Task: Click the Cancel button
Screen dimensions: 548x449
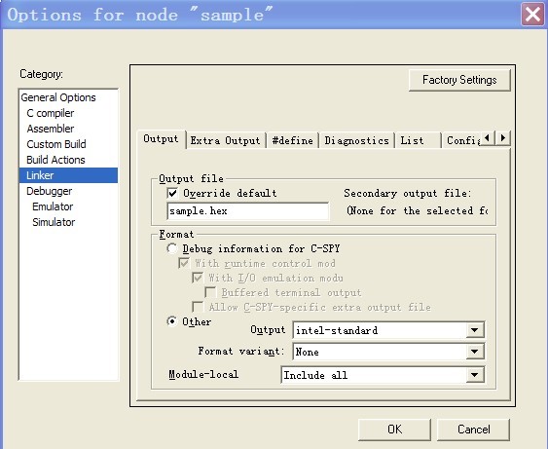Action: click(474, 430)
